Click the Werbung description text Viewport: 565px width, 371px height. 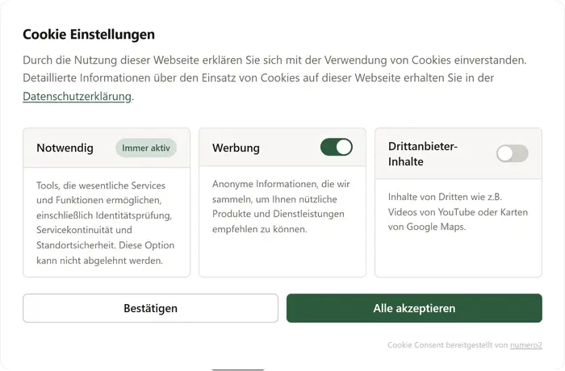pos(281,206)
